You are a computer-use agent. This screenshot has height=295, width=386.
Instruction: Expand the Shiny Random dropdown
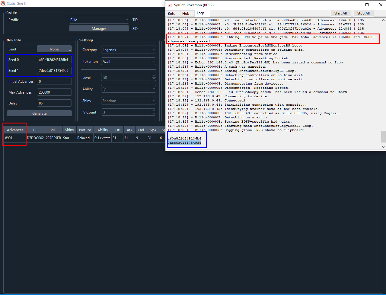[x=129, y=101]
